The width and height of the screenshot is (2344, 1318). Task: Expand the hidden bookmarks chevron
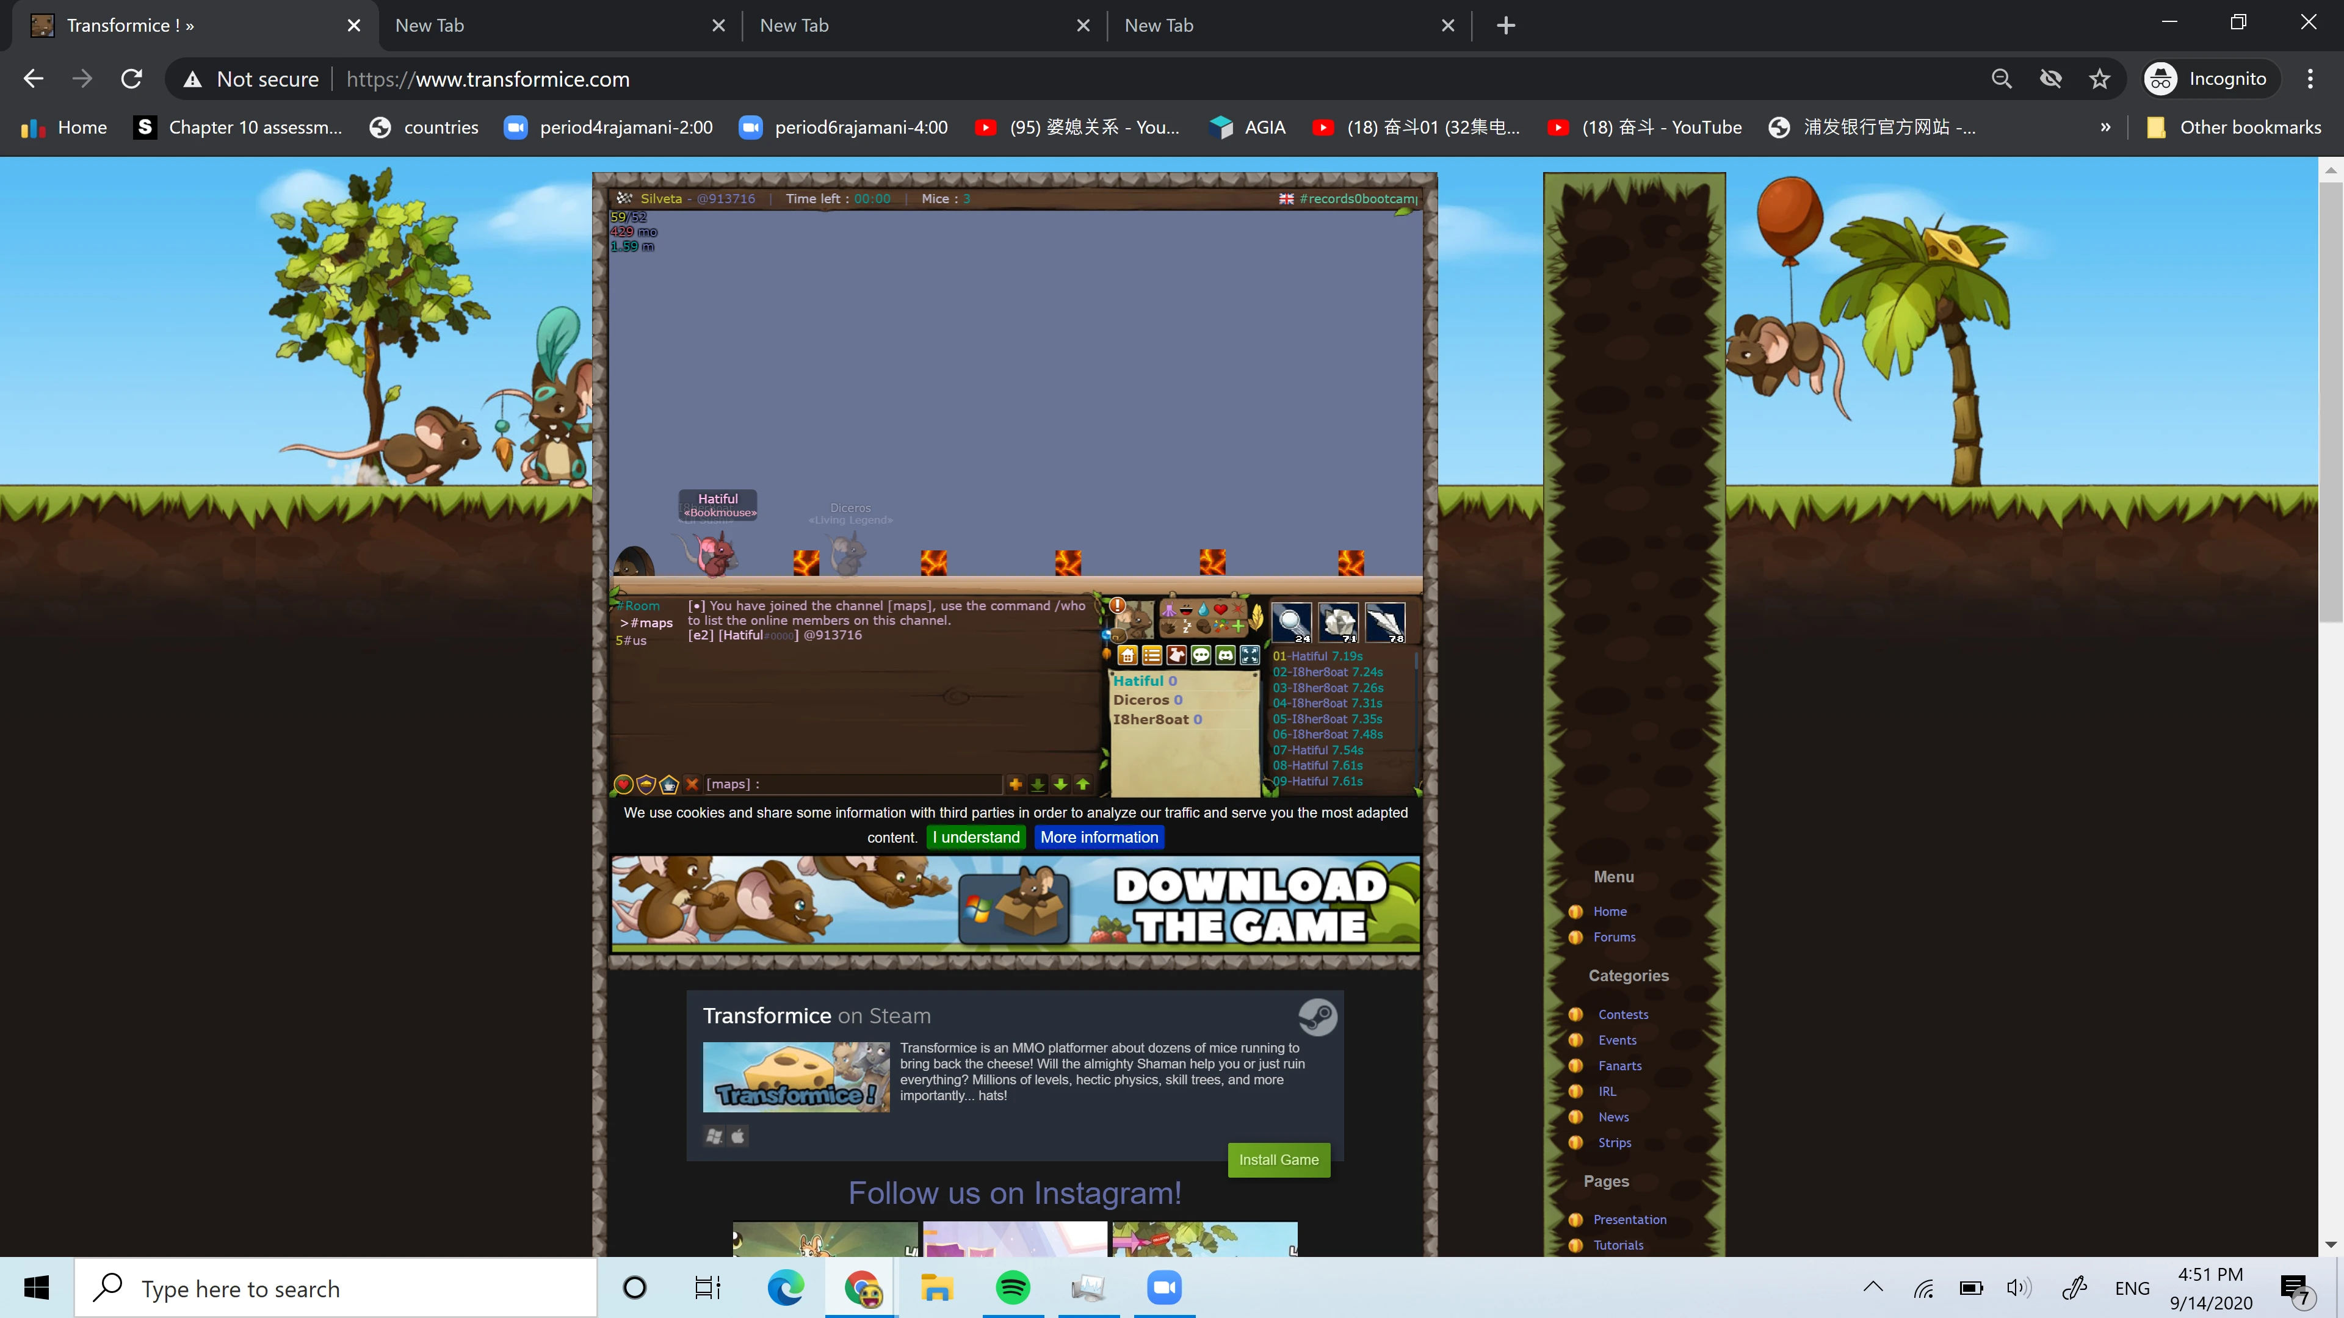click(2105, 128)
